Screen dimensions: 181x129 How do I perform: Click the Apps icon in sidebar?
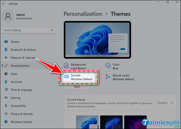(6, 74)
